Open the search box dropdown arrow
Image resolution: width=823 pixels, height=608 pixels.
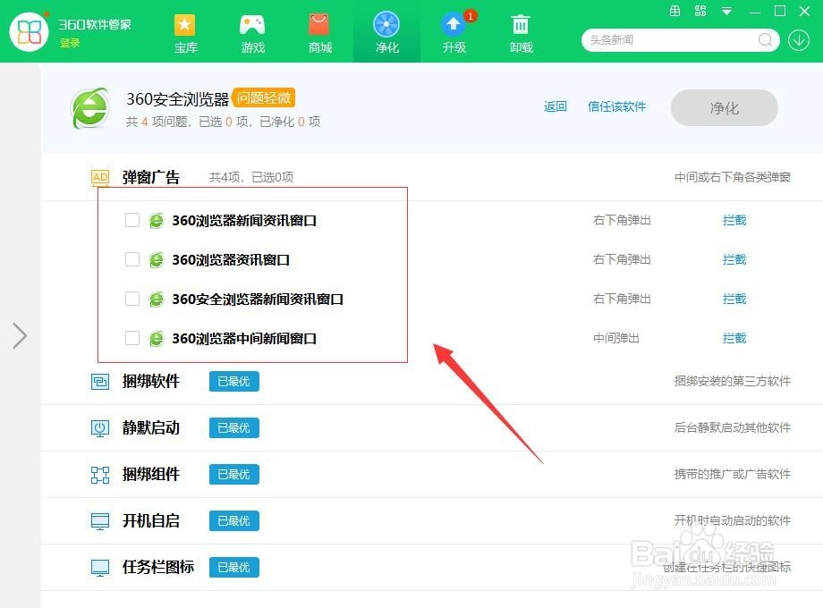pyautogui.click(x=799, y=40)
